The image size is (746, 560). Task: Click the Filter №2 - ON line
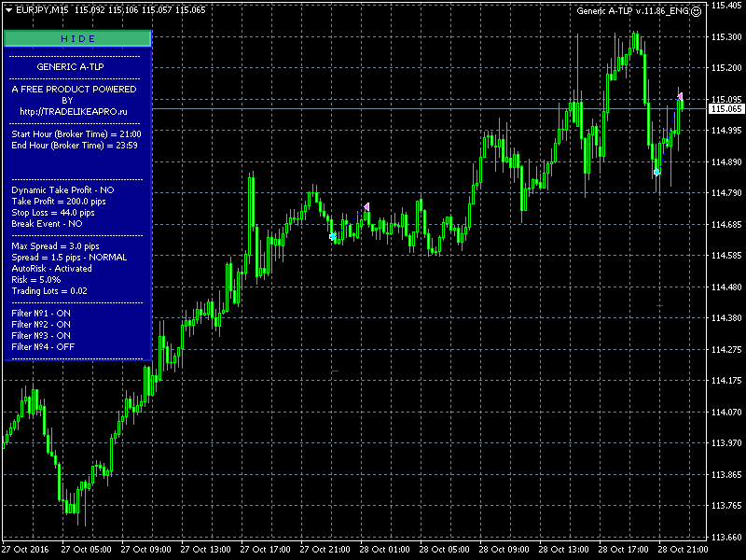[41, 325]
